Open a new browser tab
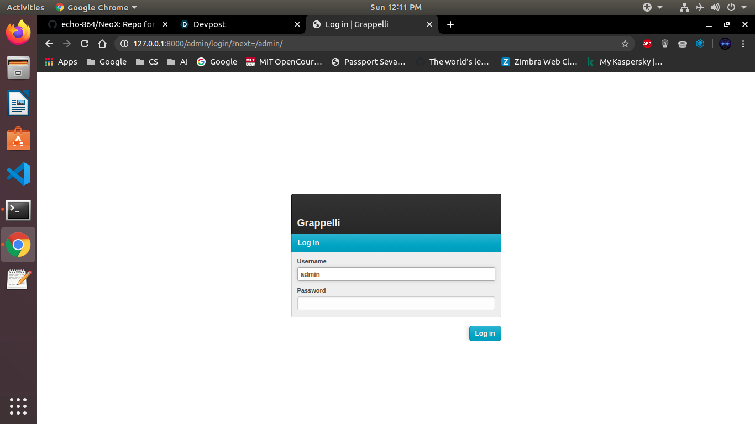Image resolution: width=755 pixels, height=424 pixels. [450, 24]
